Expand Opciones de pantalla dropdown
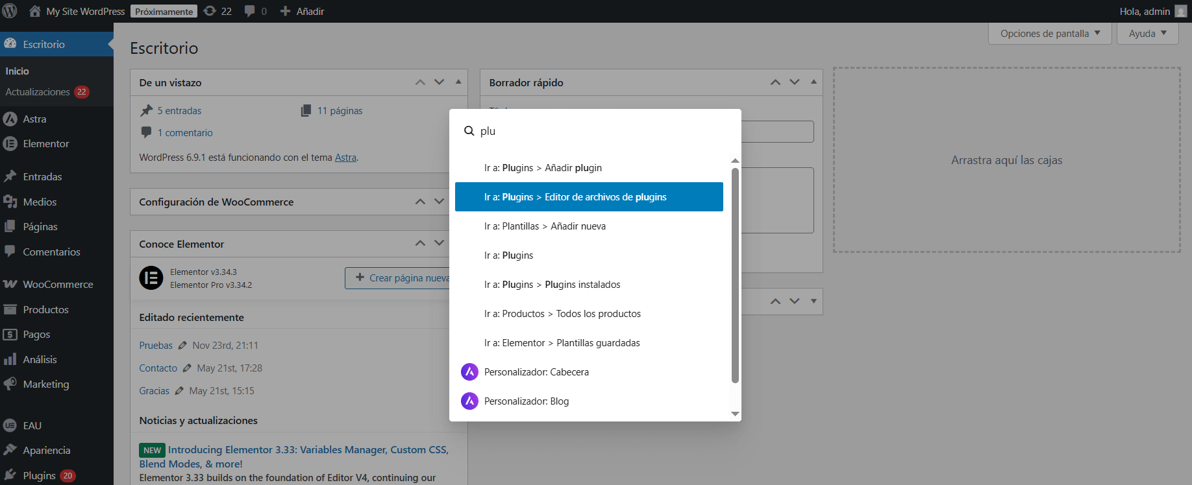The width and height of the screenshot is (1192, 485). 1050,34
